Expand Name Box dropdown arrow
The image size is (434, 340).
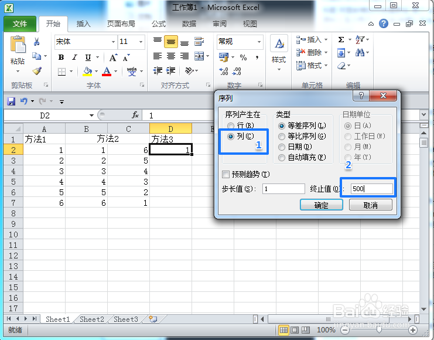tap(91, 115)
